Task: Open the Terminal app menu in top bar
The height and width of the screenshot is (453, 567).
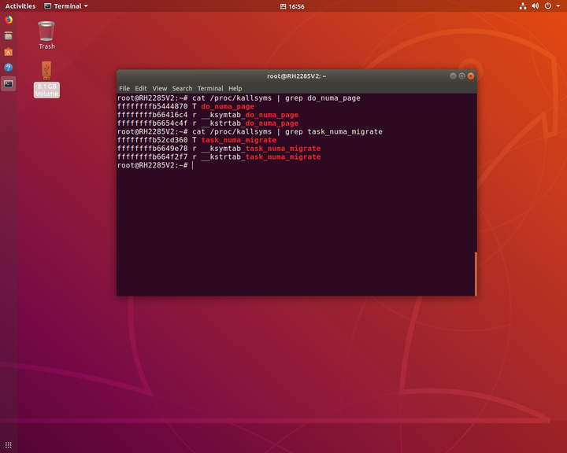Action: coord(66,6)
